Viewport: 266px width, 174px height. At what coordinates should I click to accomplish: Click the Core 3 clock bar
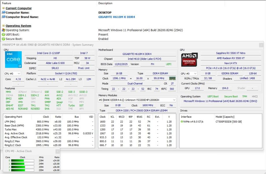23,170
